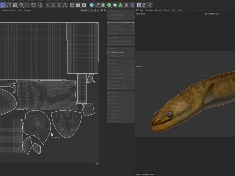This screenshot has height=176, width=235.
Task: Click the eel's eye on the 3D model
Action: click(170, 114)
